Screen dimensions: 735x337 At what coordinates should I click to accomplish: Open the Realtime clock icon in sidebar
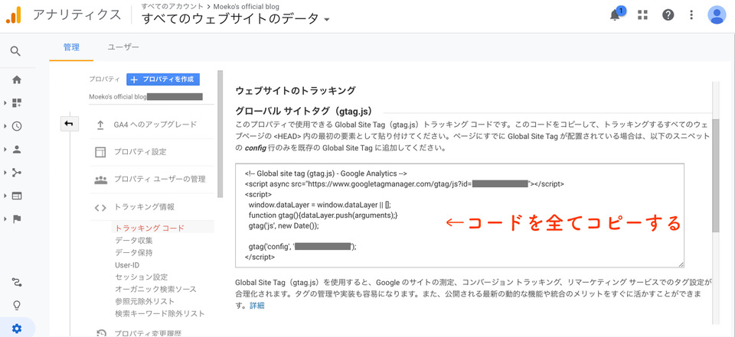pyautogui.click(x=17, y=126)
